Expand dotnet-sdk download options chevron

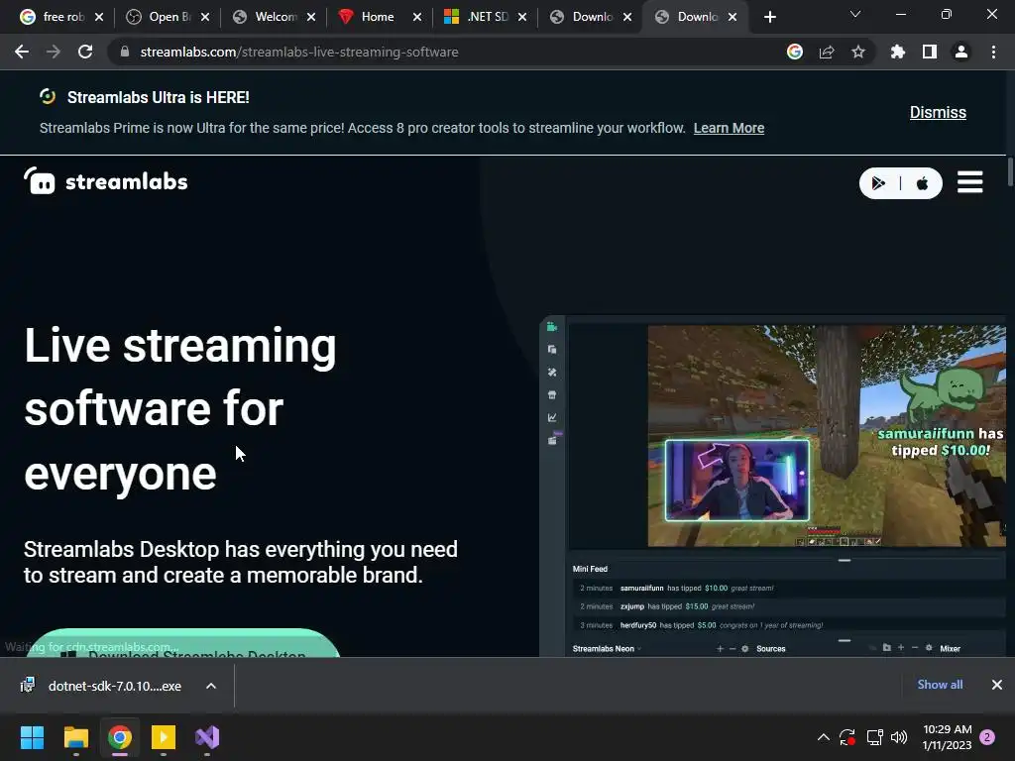[x=211, y=686]
